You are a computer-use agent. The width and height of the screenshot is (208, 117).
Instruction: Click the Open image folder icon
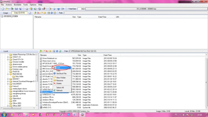click(x=6, y=9)
